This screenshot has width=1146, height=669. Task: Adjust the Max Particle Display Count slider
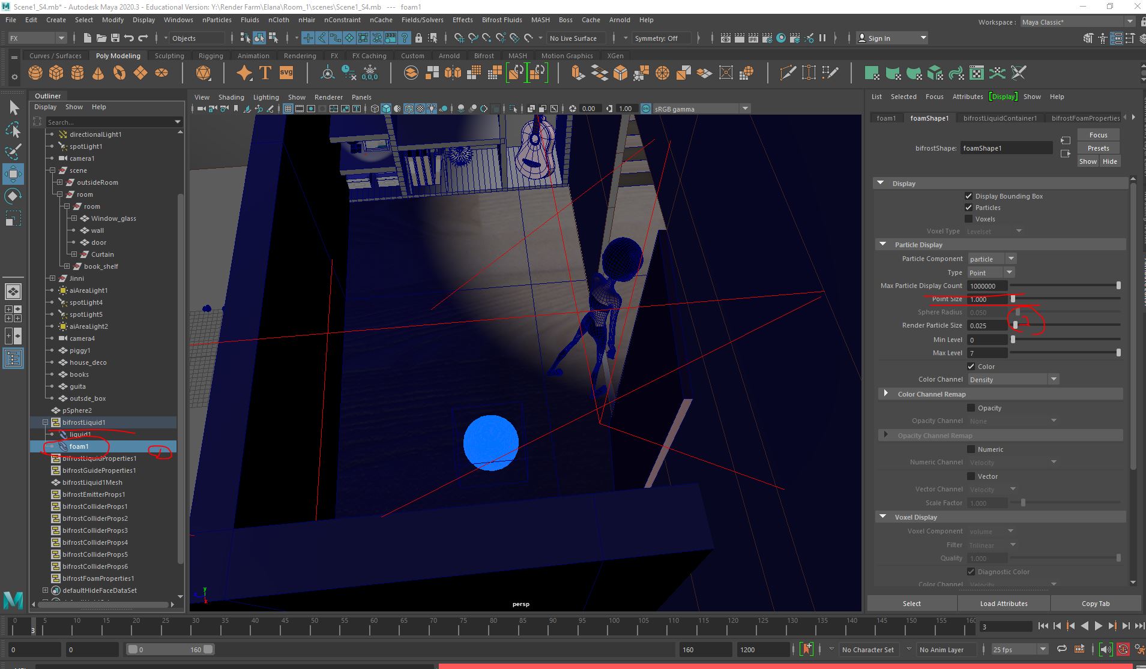(x=1118, y=286)
